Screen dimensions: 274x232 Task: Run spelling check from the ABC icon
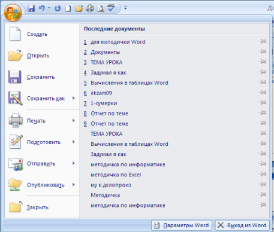(x=111, y=8)
